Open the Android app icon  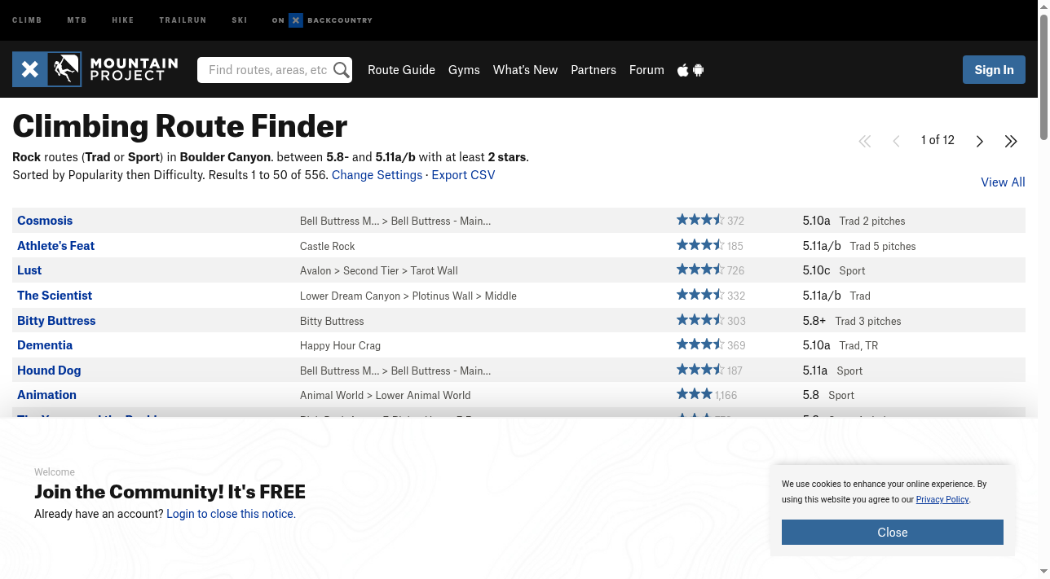pos(699,70)
